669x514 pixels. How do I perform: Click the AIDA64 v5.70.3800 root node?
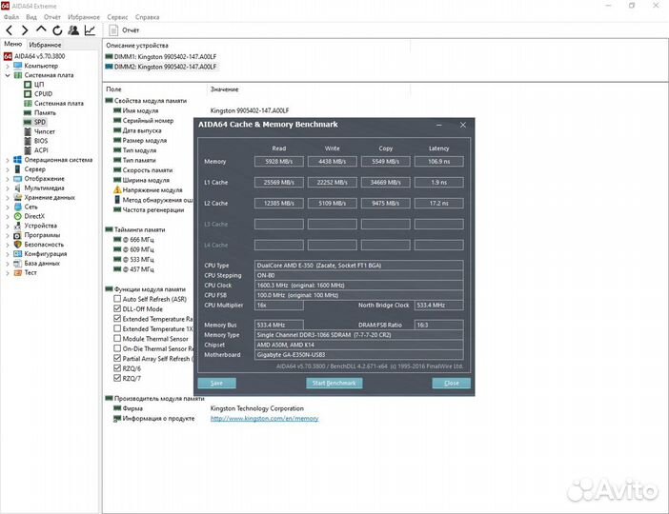coord(39,56)
